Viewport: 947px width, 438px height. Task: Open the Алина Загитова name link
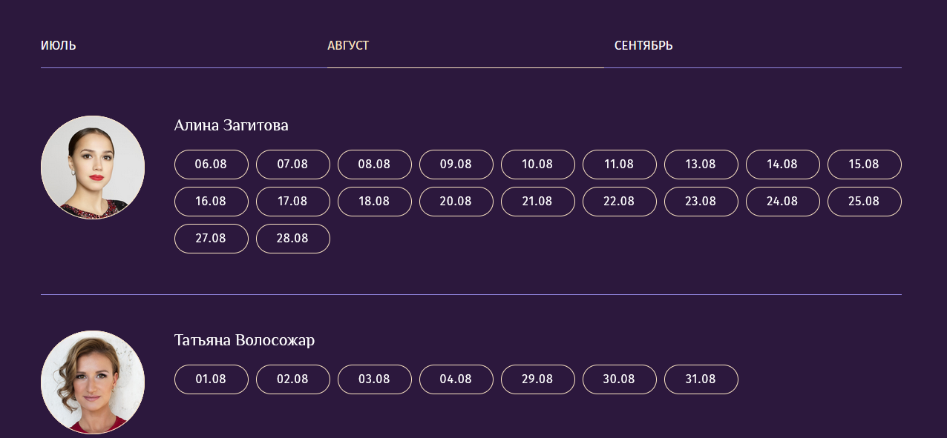pyautogui.click(x=231, y=125)
